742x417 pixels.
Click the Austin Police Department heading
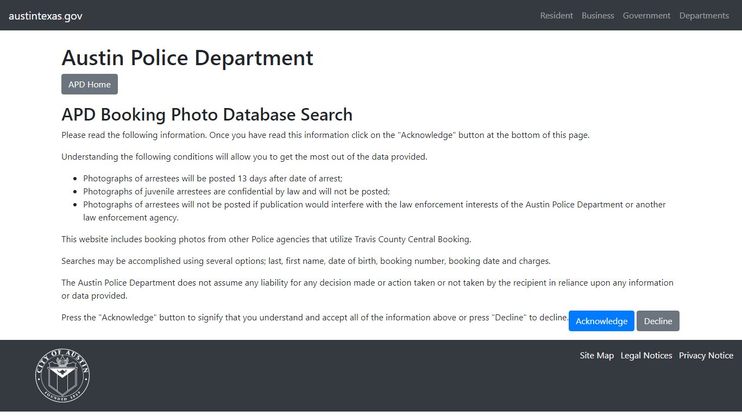pos(187,58)
